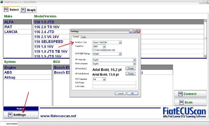Open the CSV Separator dropdown
Screen dimensions: 209x126
pyautogui.click(x=104, y=79)
